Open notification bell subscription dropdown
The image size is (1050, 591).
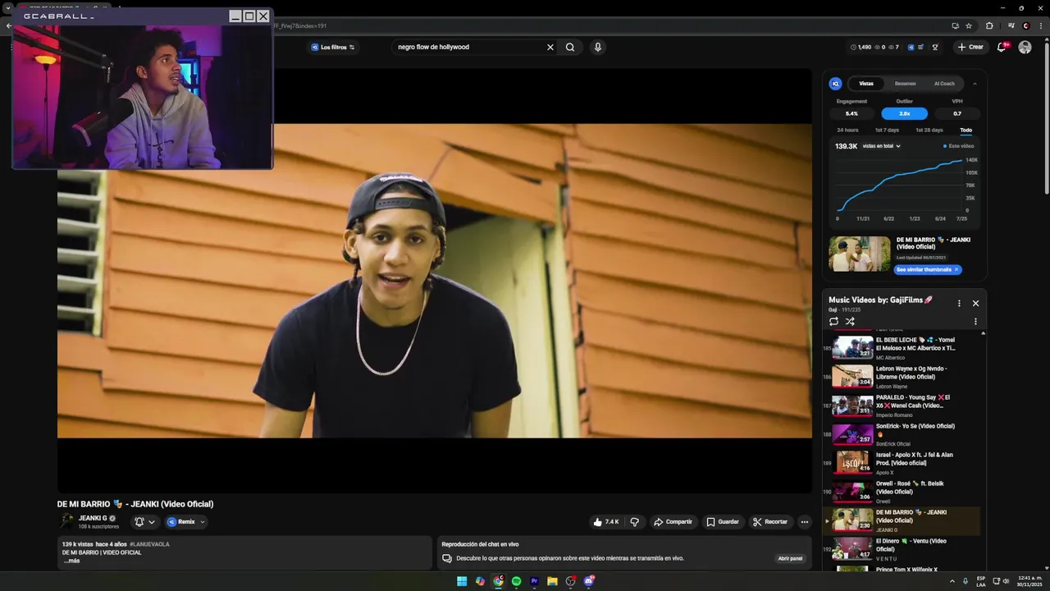click(144, 522)
